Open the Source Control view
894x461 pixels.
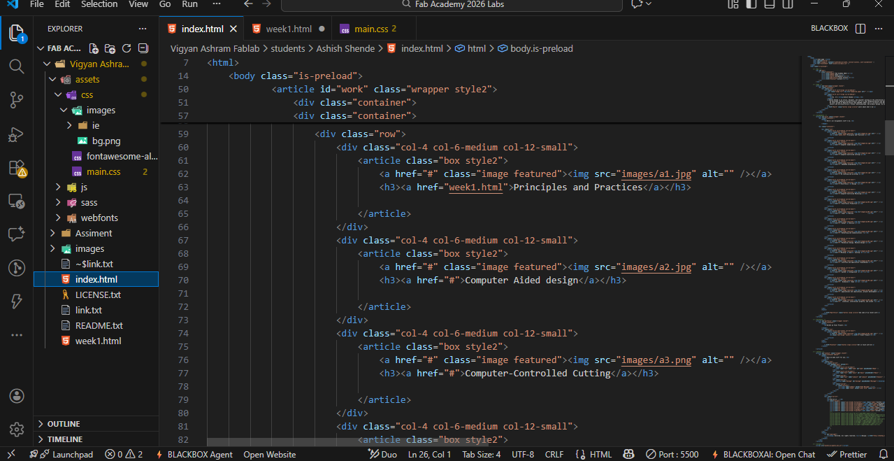click(17, 100)
